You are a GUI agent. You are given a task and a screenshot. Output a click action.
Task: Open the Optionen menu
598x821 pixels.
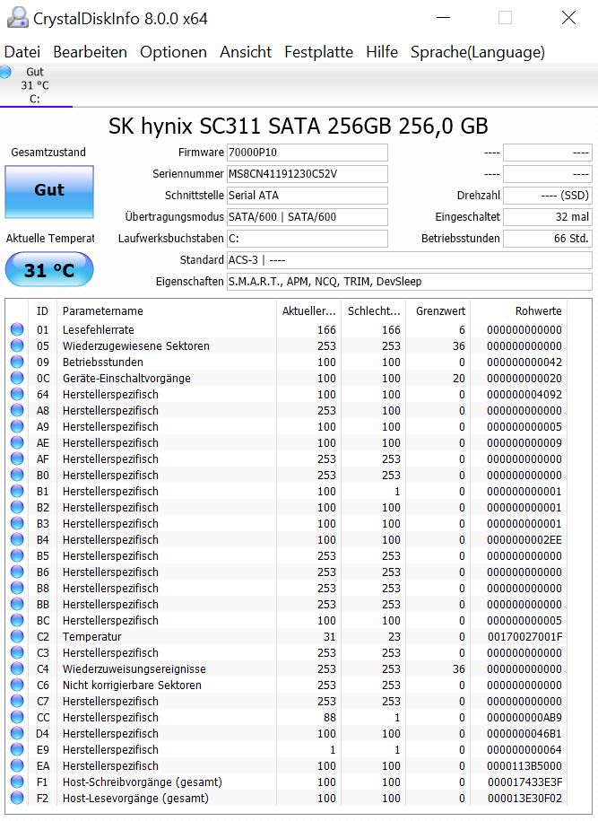pos(173,52)
